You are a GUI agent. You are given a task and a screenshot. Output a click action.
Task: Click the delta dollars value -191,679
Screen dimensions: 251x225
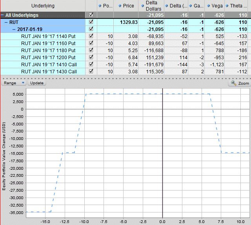[x=154, y=65]
